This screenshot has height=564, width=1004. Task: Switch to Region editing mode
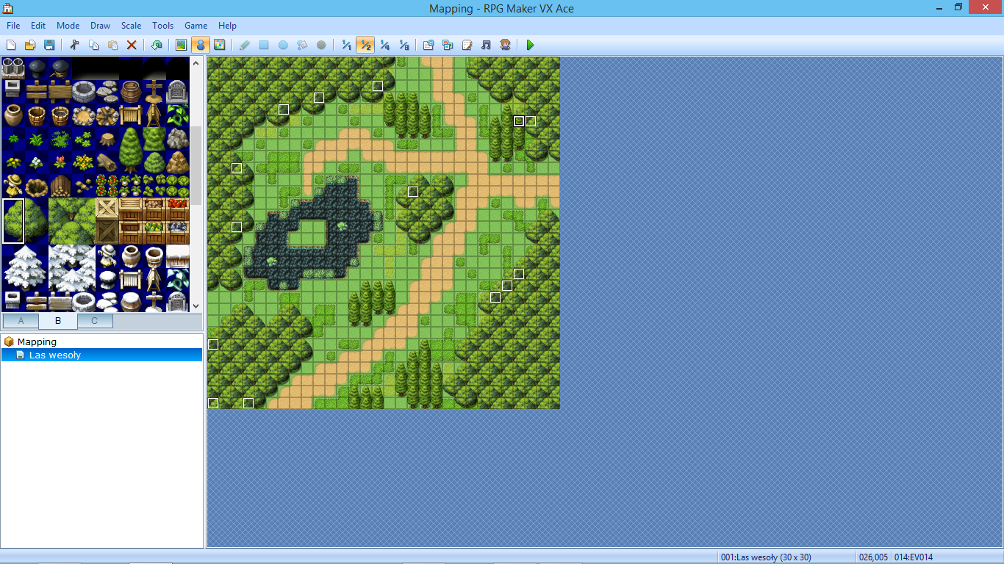219,46
